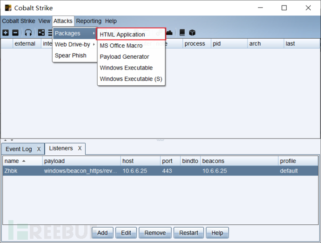Viewport: 321px width, 243px height.
Task: Click the bindto column header
Action: coord(190,161)
